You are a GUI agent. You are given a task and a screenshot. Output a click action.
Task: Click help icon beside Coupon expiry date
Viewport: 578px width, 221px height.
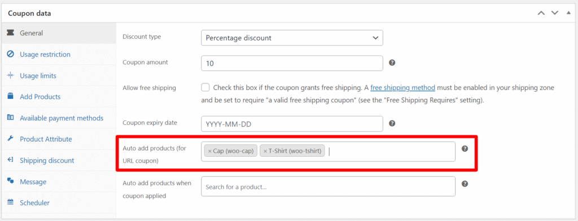(x=392, y=123)
